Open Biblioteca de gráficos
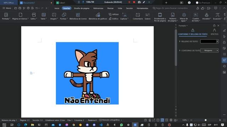Image resolution: width=227 pixels, height=127 pixels. (x=98, y=16)
